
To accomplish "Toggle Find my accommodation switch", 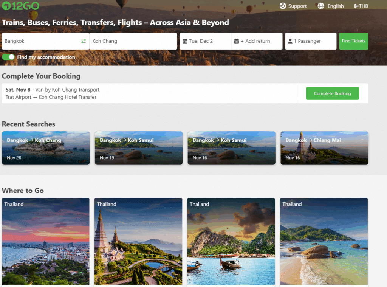I will click(8, 57).
